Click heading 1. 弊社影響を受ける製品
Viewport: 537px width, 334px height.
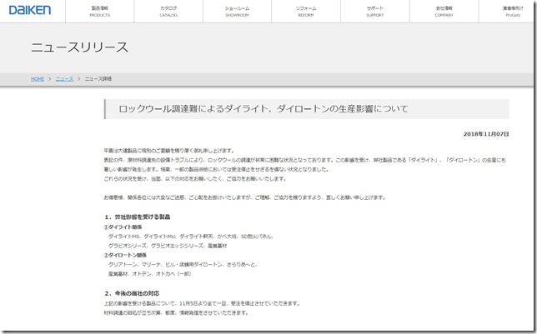(138, 217)
